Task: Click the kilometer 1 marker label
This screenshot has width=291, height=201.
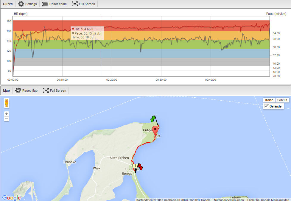Action: pyautogui.click(x=135, y=166)
